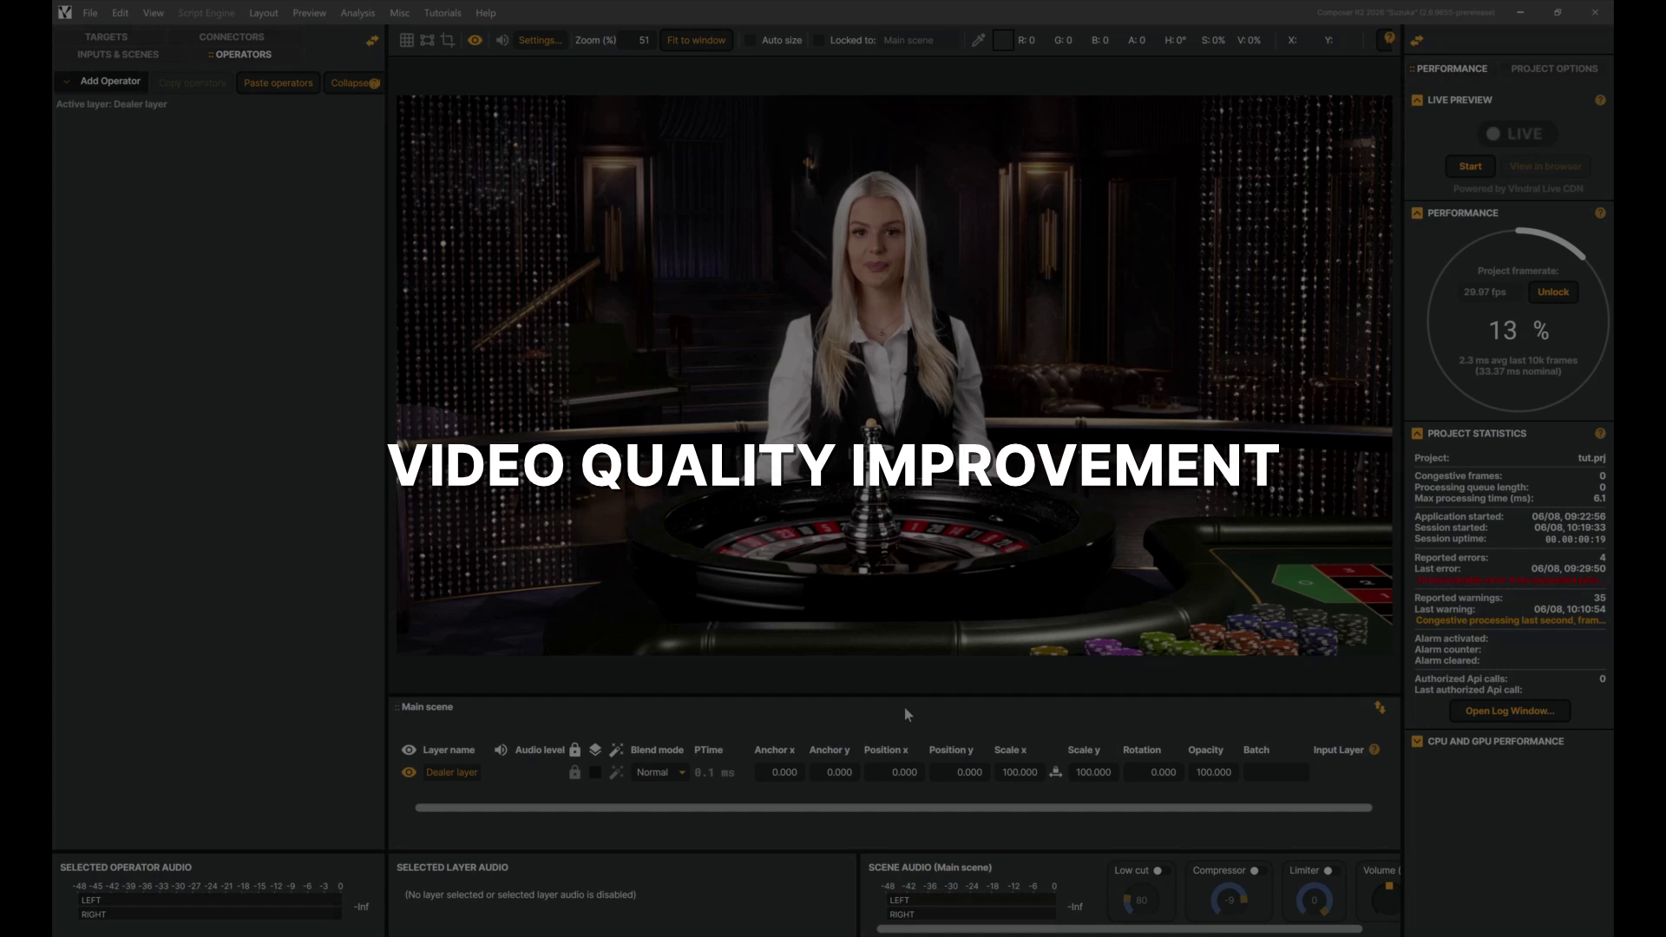The height and width of the screenshot is (937, 1666).
Task: Click Open Log Window button
Action: click(1510, 711)
